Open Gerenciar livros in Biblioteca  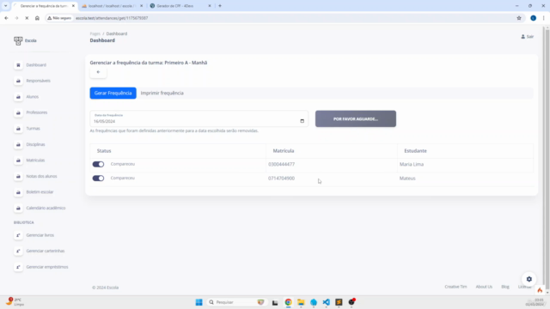click(40, 235)
